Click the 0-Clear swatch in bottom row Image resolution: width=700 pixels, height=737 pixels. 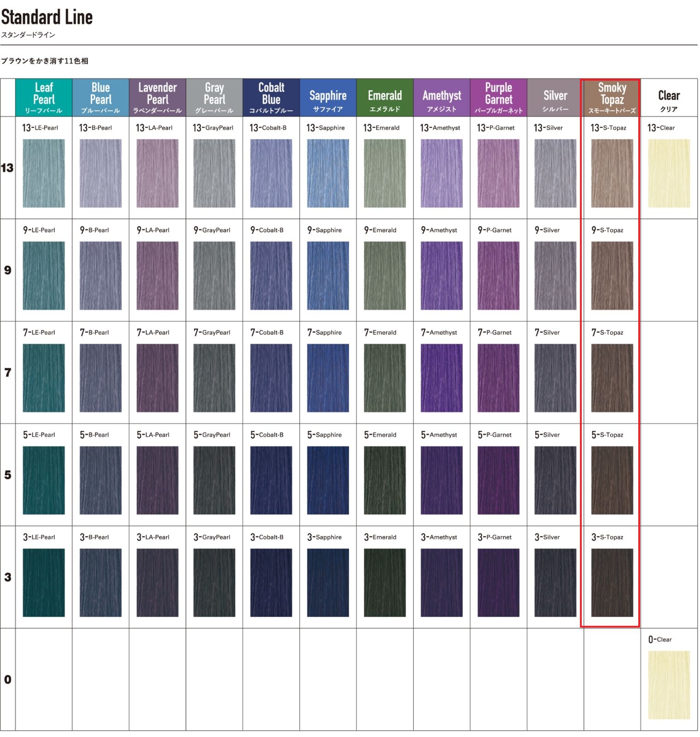[x=669, y=684]
